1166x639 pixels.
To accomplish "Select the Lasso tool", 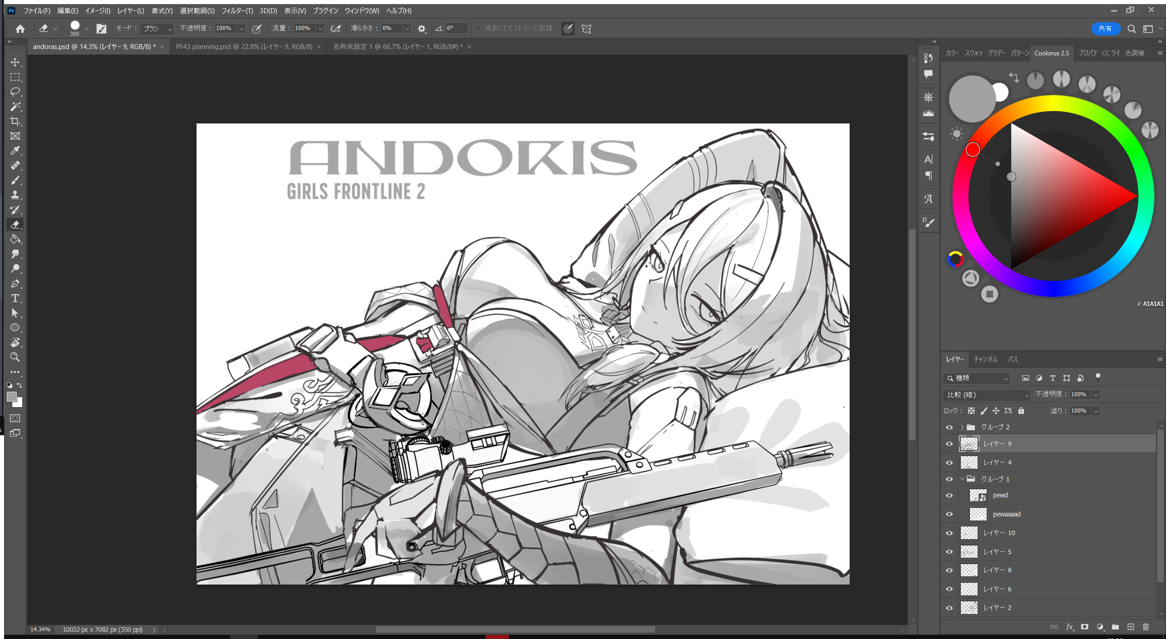I will [15, 92].
